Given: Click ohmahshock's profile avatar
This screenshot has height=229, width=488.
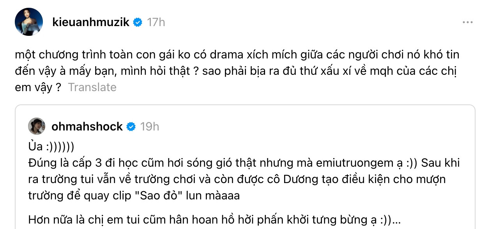Looking at the screenshot, I should pyautogui.click(x=36, y=126).
